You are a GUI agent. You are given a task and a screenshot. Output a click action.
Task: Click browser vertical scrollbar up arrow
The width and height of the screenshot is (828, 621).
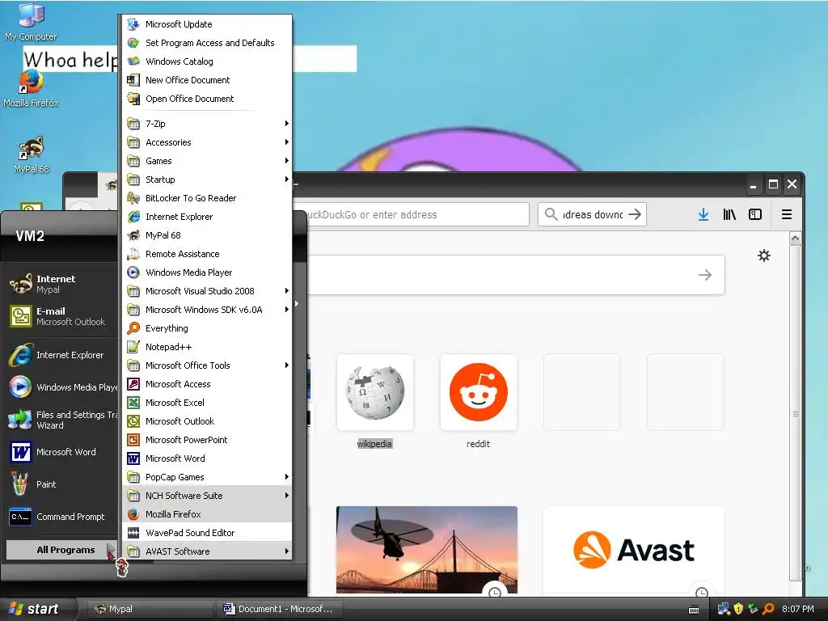(796, 239)
